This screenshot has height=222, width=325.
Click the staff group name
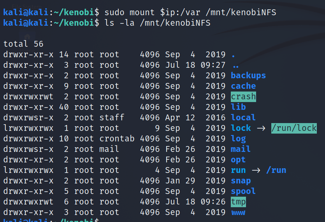[x=112, y=118]
